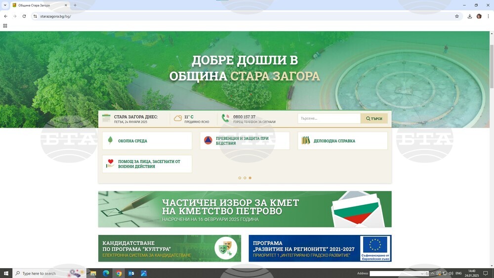Open the apps grid icon in bookmarks bar

coord(5,26)
